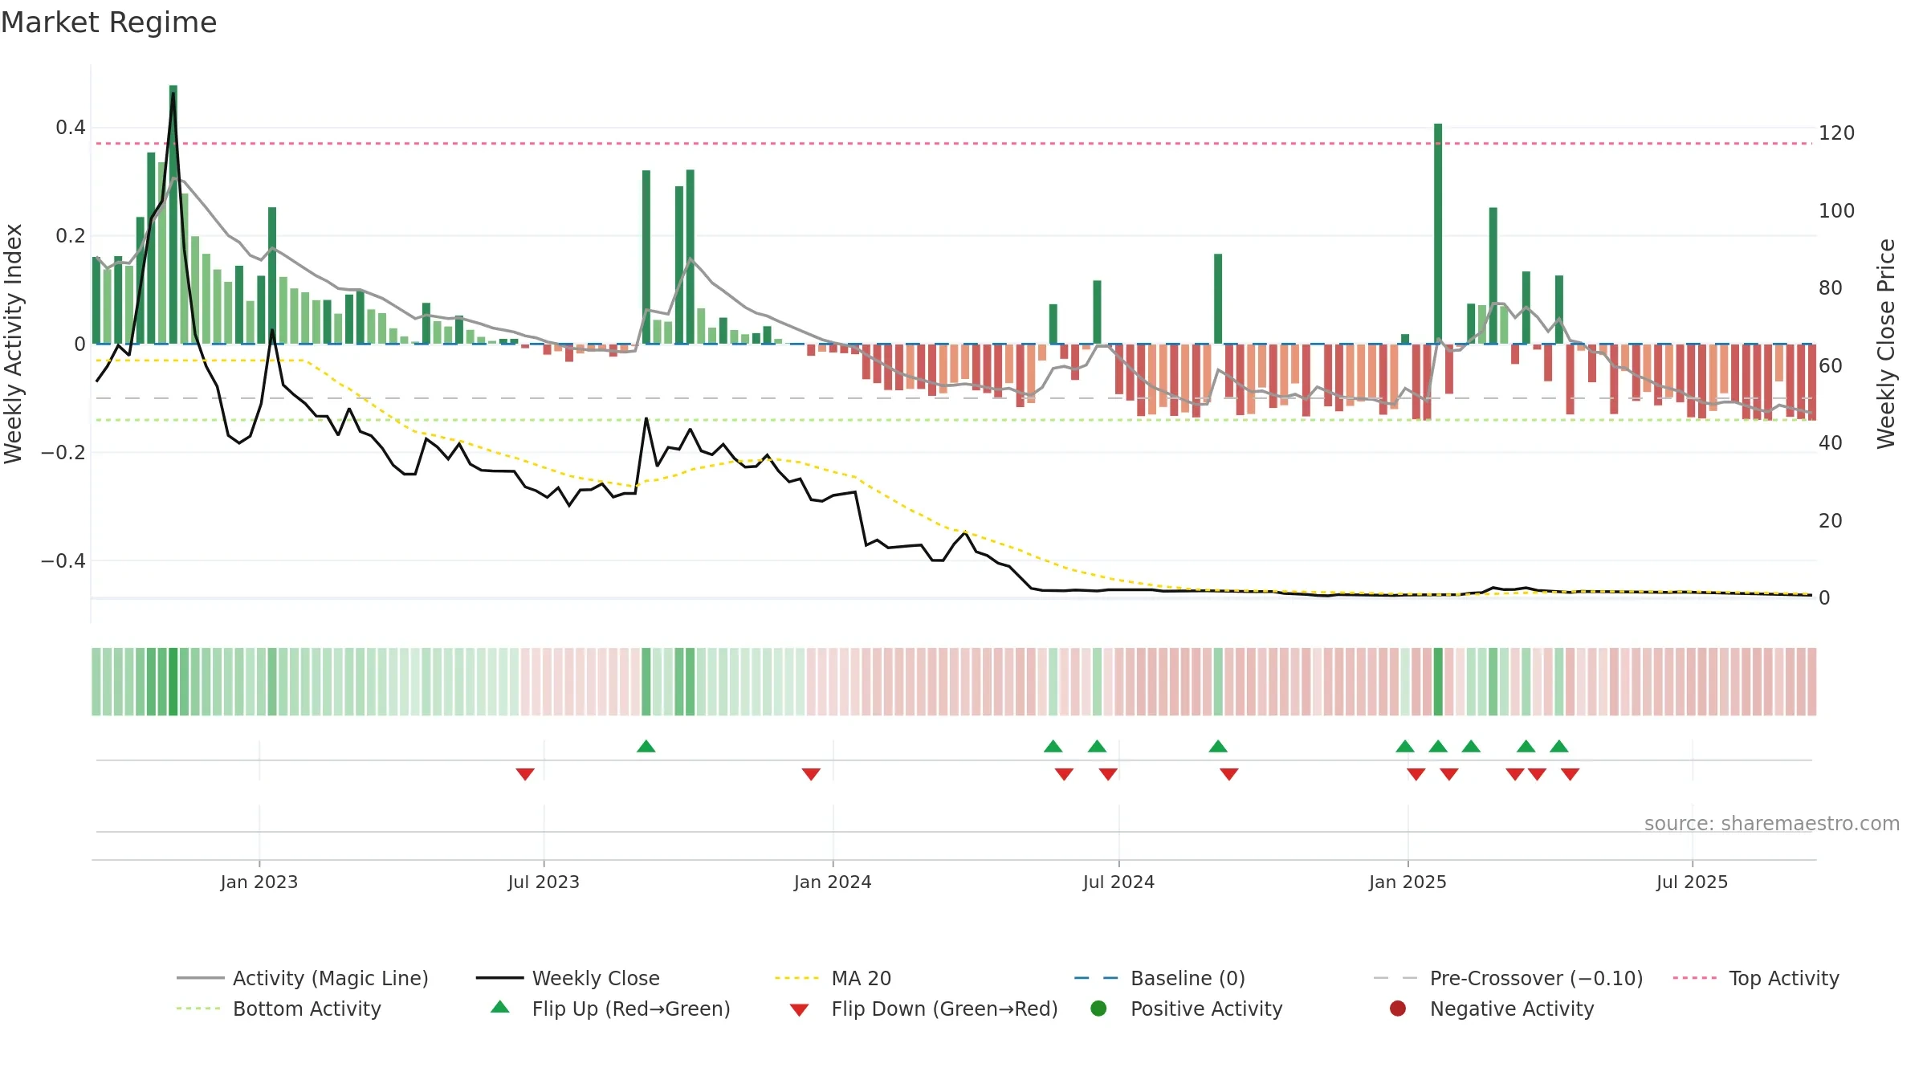
Task: Click the tallest green activity bar in late 2022
Action: (173, 214)
